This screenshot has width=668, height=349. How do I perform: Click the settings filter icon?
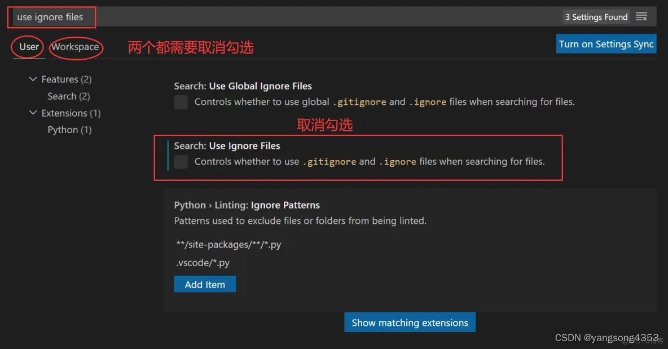point(641,16)
